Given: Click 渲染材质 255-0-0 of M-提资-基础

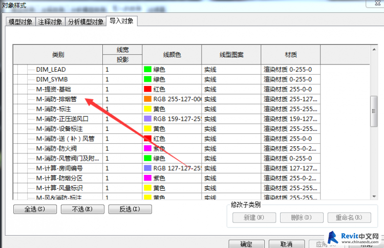Looking at the screenshot, I should pos(291,89).
